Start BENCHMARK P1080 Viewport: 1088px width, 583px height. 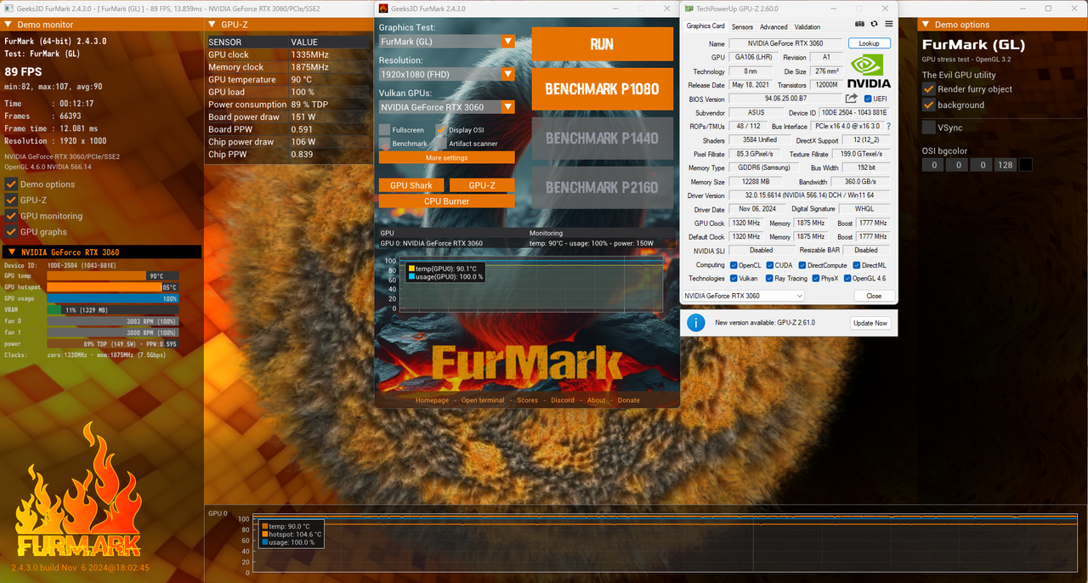point(602,88)
